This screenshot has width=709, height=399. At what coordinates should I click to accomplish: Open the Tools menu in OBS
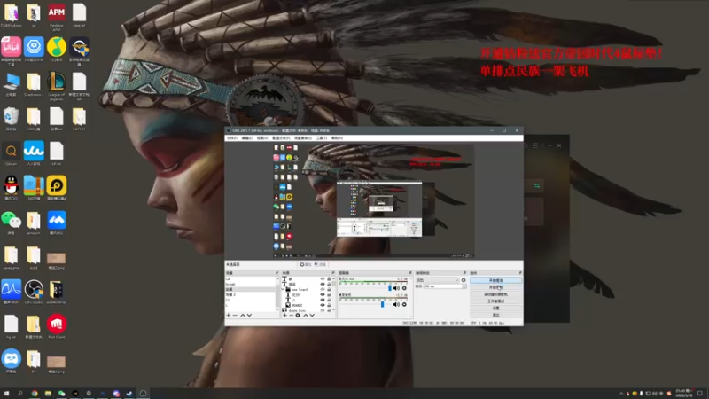pos(322,138)
